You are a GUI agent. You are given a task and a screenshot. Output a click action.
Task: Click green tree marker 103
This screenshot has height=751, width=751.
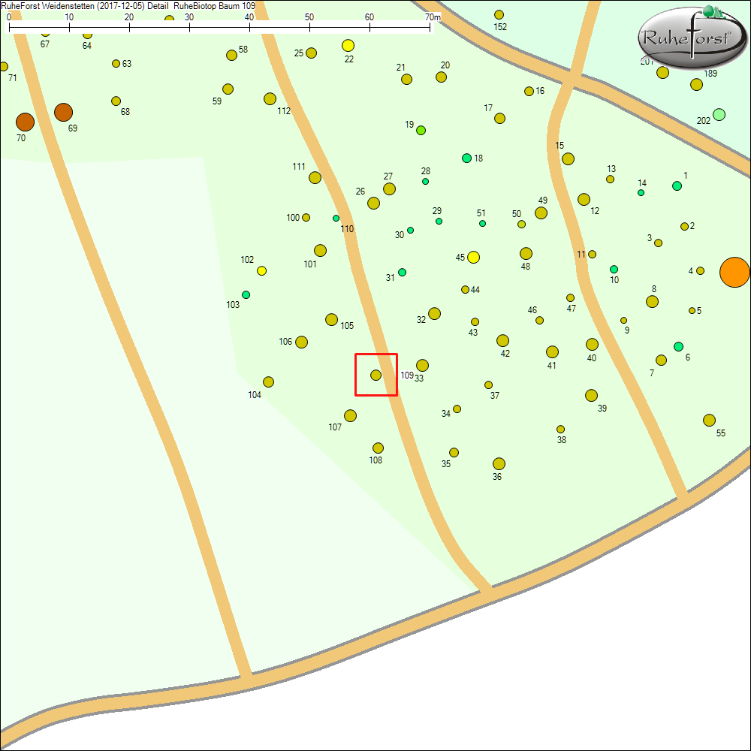coord(246,294)
